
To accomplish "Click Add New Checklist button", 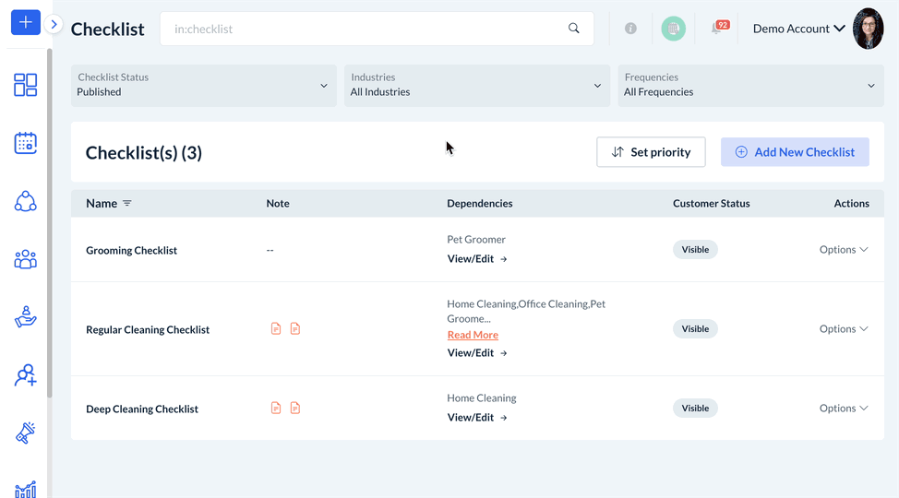I will (795, 152).
